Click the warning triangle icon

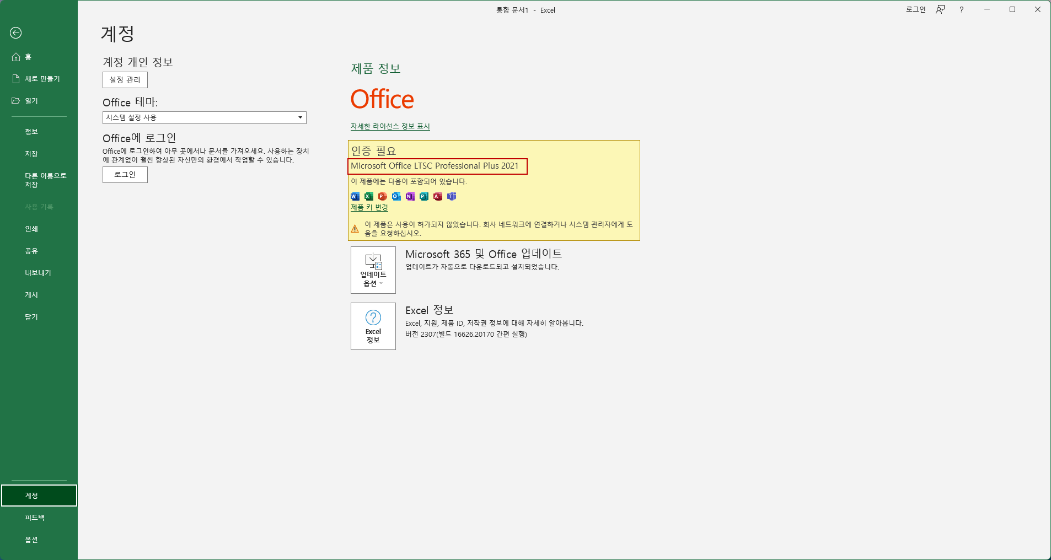tap(355, 229)
